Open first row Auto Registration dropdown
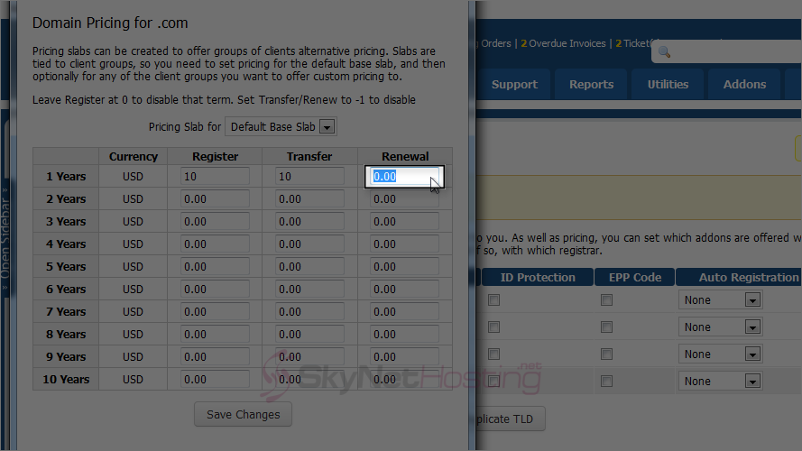 point(720,299)
